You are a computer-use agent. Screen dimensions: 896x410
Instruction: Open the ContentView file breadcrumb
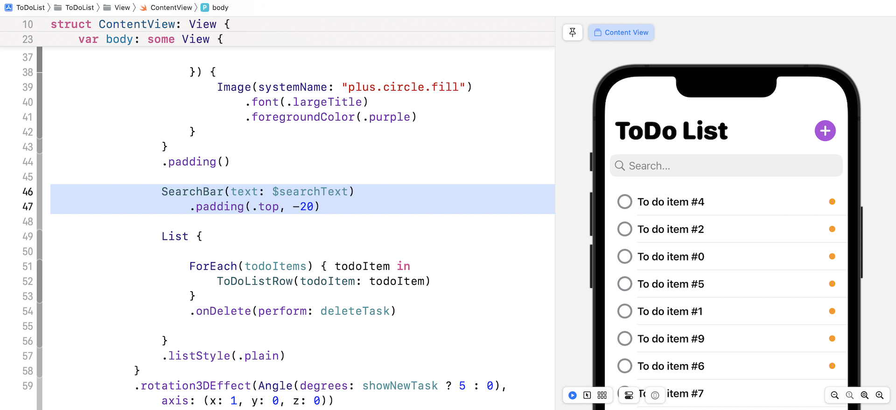click(171, 7)
